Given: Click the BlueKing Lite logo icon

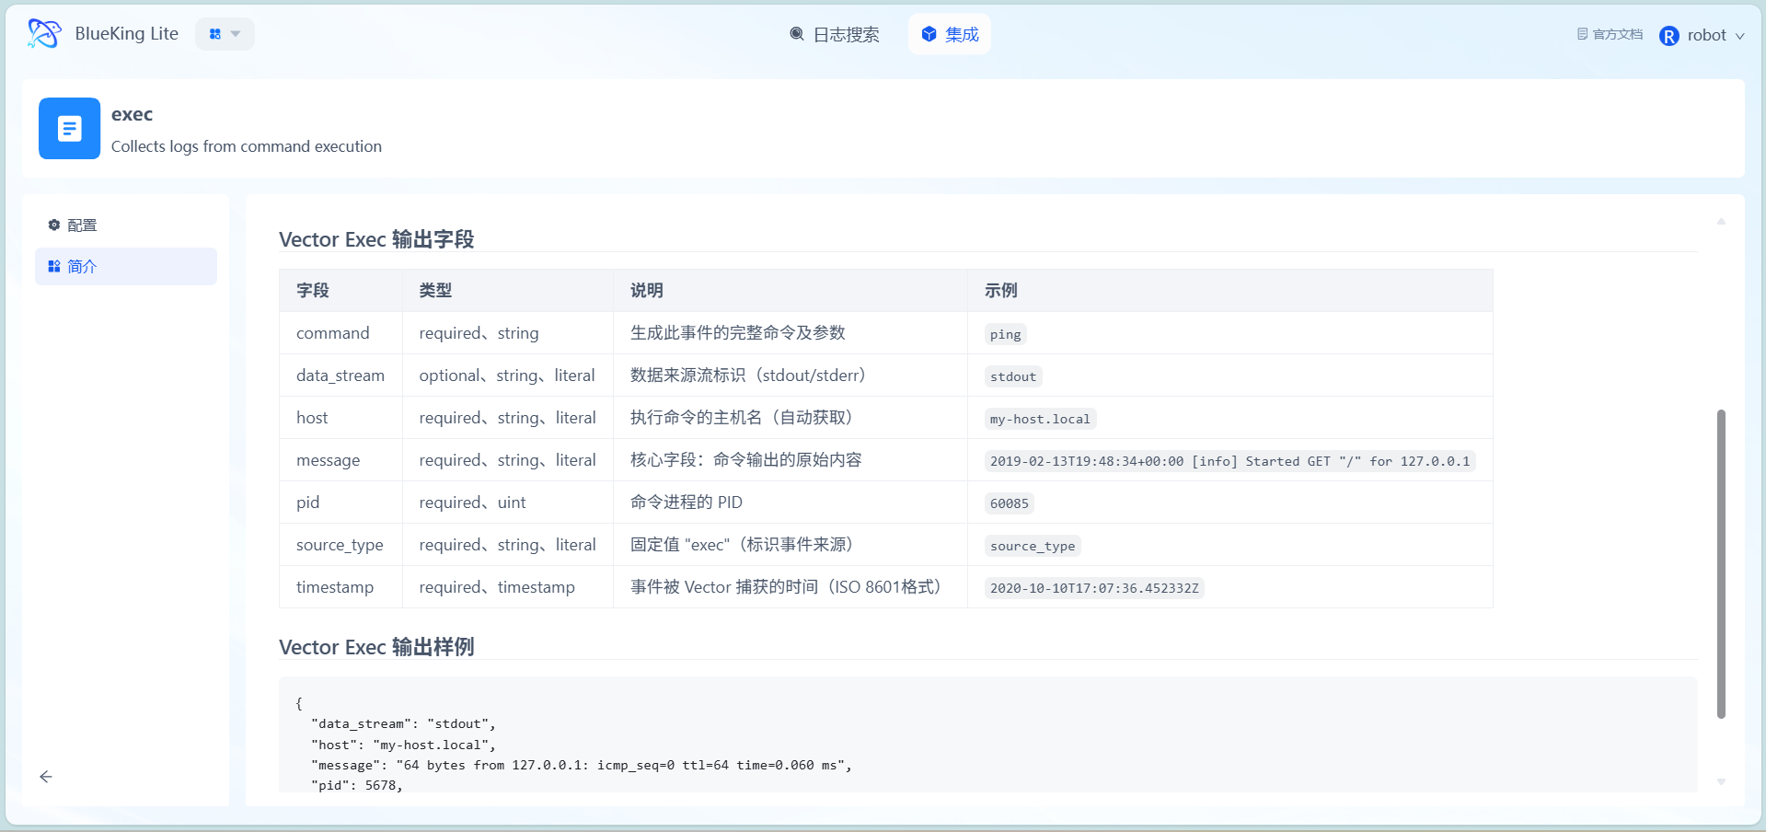Looking at the screenshot, I should pos(43,34).
